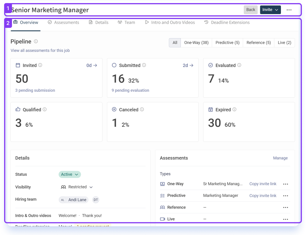Click the Thank you! outro video text

(92, 215)
